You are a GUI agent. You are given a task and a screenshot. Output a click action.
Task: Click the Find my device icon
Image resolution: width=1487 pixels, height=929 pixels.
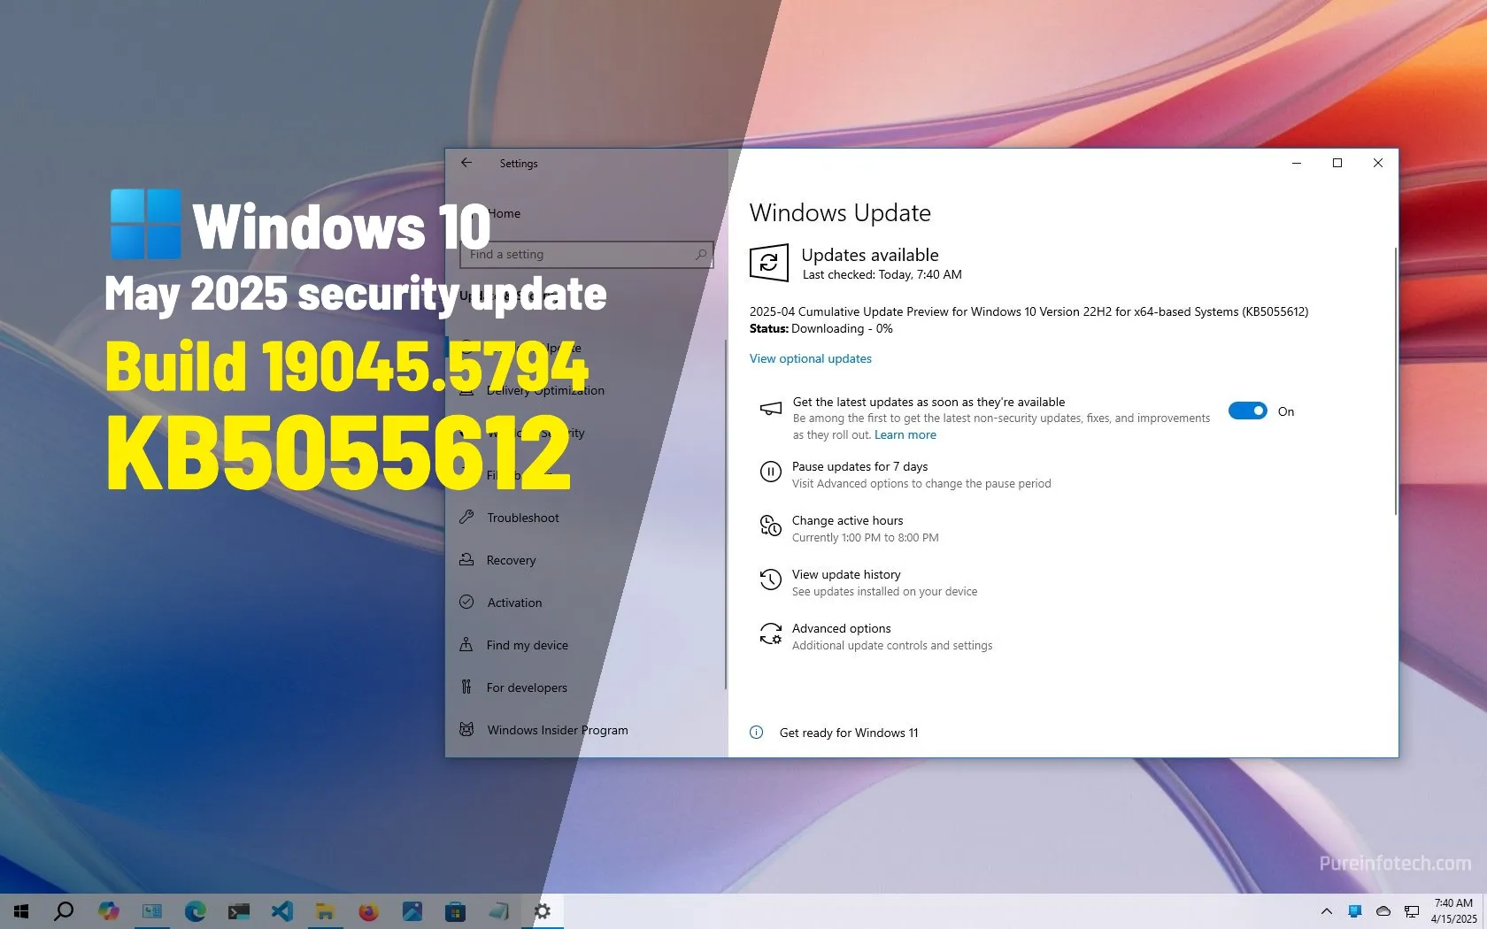click(x=466, y=644)
